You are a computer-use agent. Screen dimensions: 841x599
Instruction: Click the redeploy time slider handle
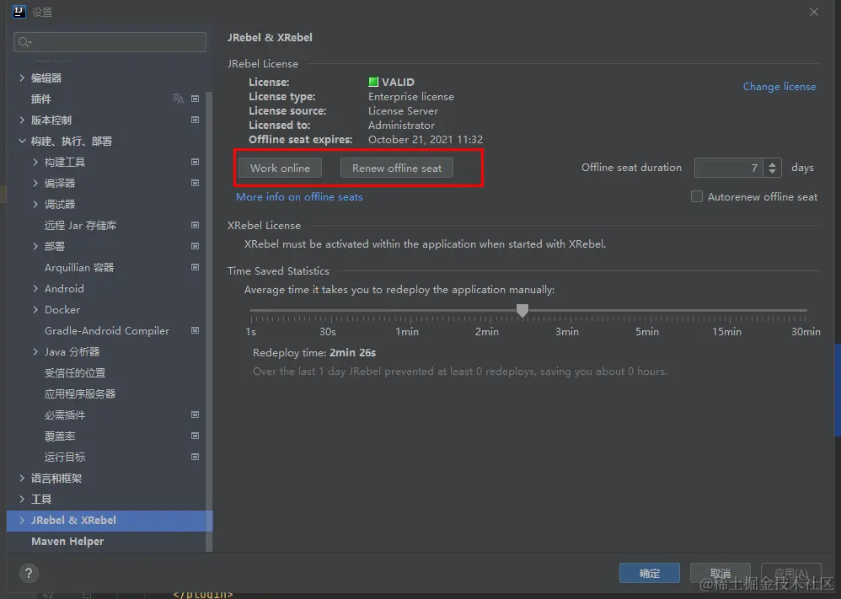click(522, 311)
